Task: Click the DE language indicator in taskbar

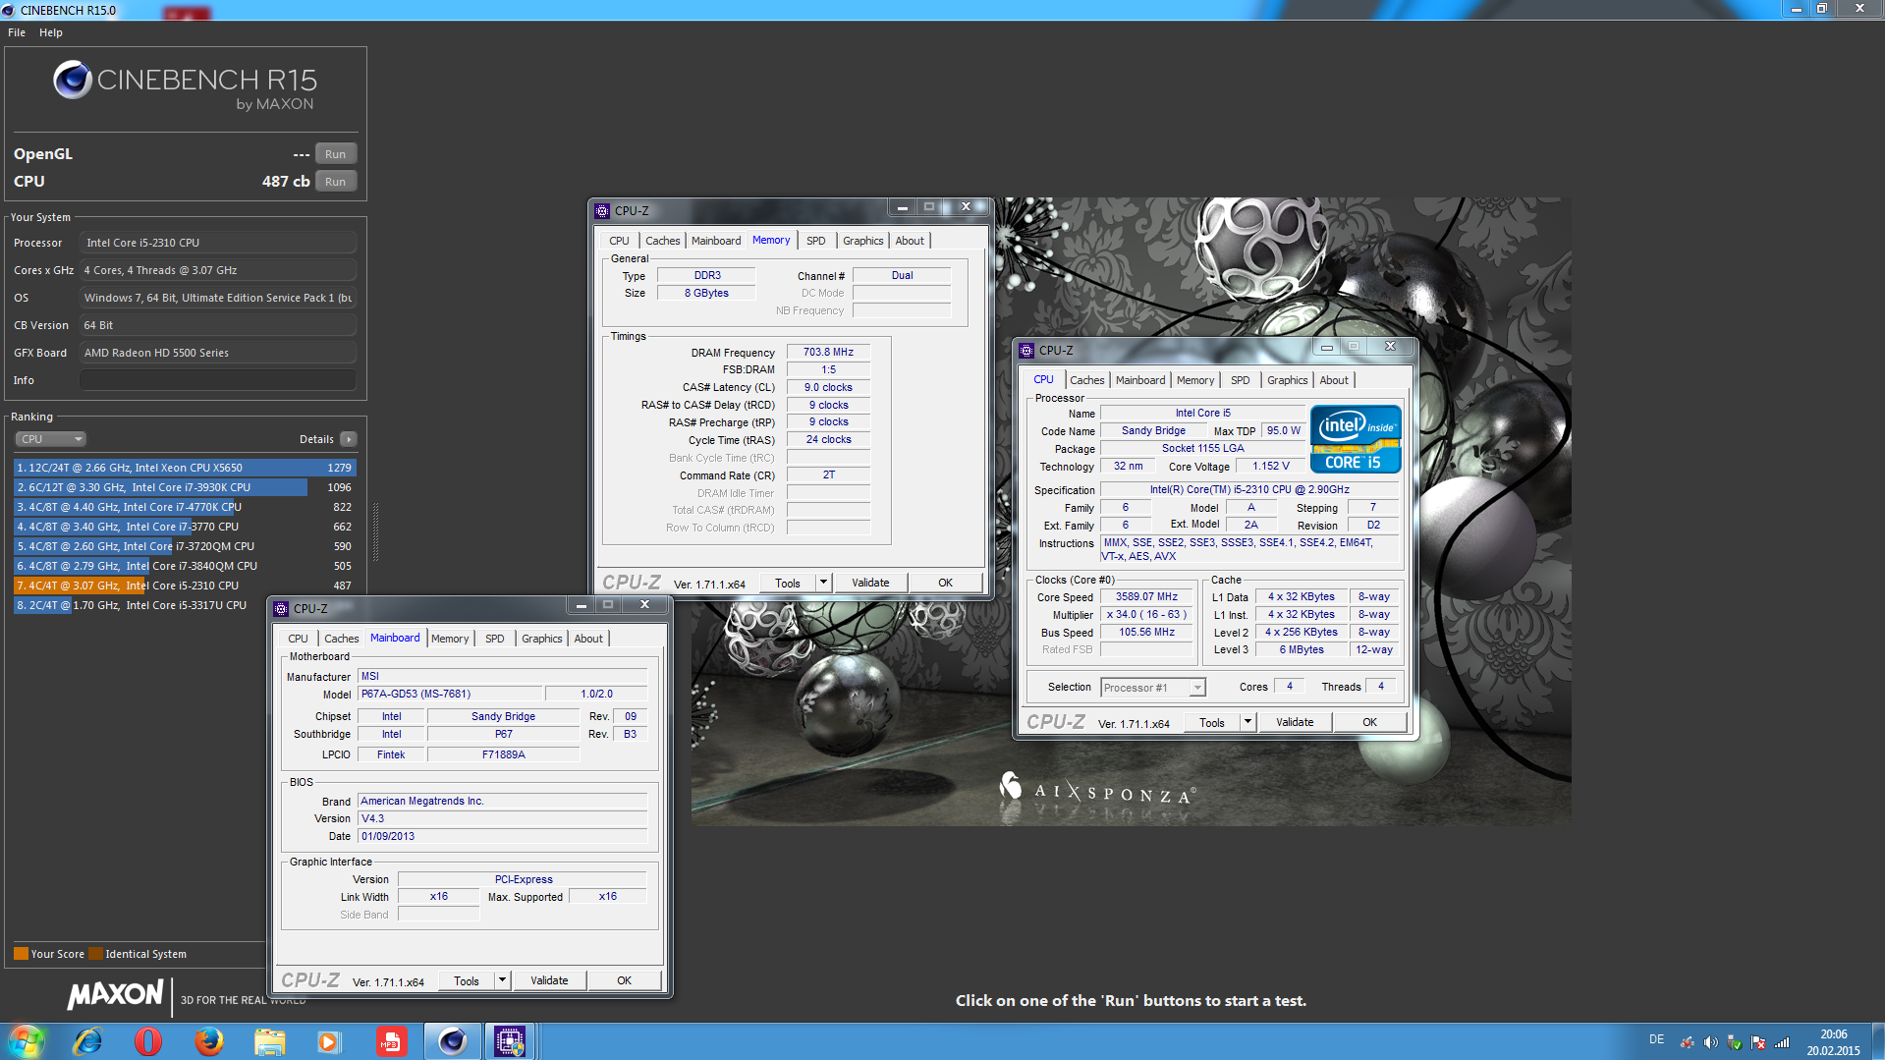Action: pos(1656,1039)
